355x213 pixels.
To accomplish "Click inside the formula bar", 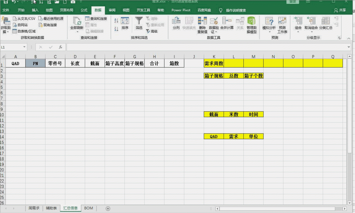I will pos(207,47).
